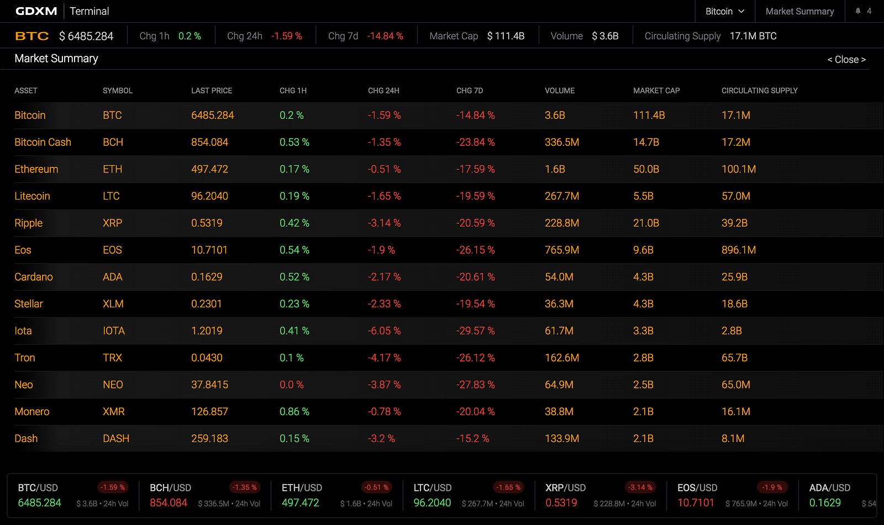Click Circulating Supply 17.1M BTC in header
This screenshot has width=884, height=525.
[711, 36]
